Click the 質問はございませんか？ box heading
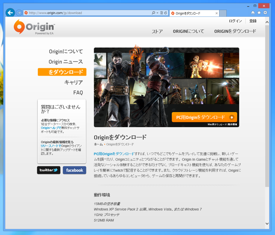 pyautogui.click(x=61, y=109)
